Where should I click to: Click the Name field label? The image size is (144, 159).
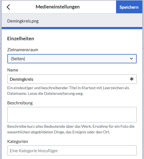click(13, 70)
